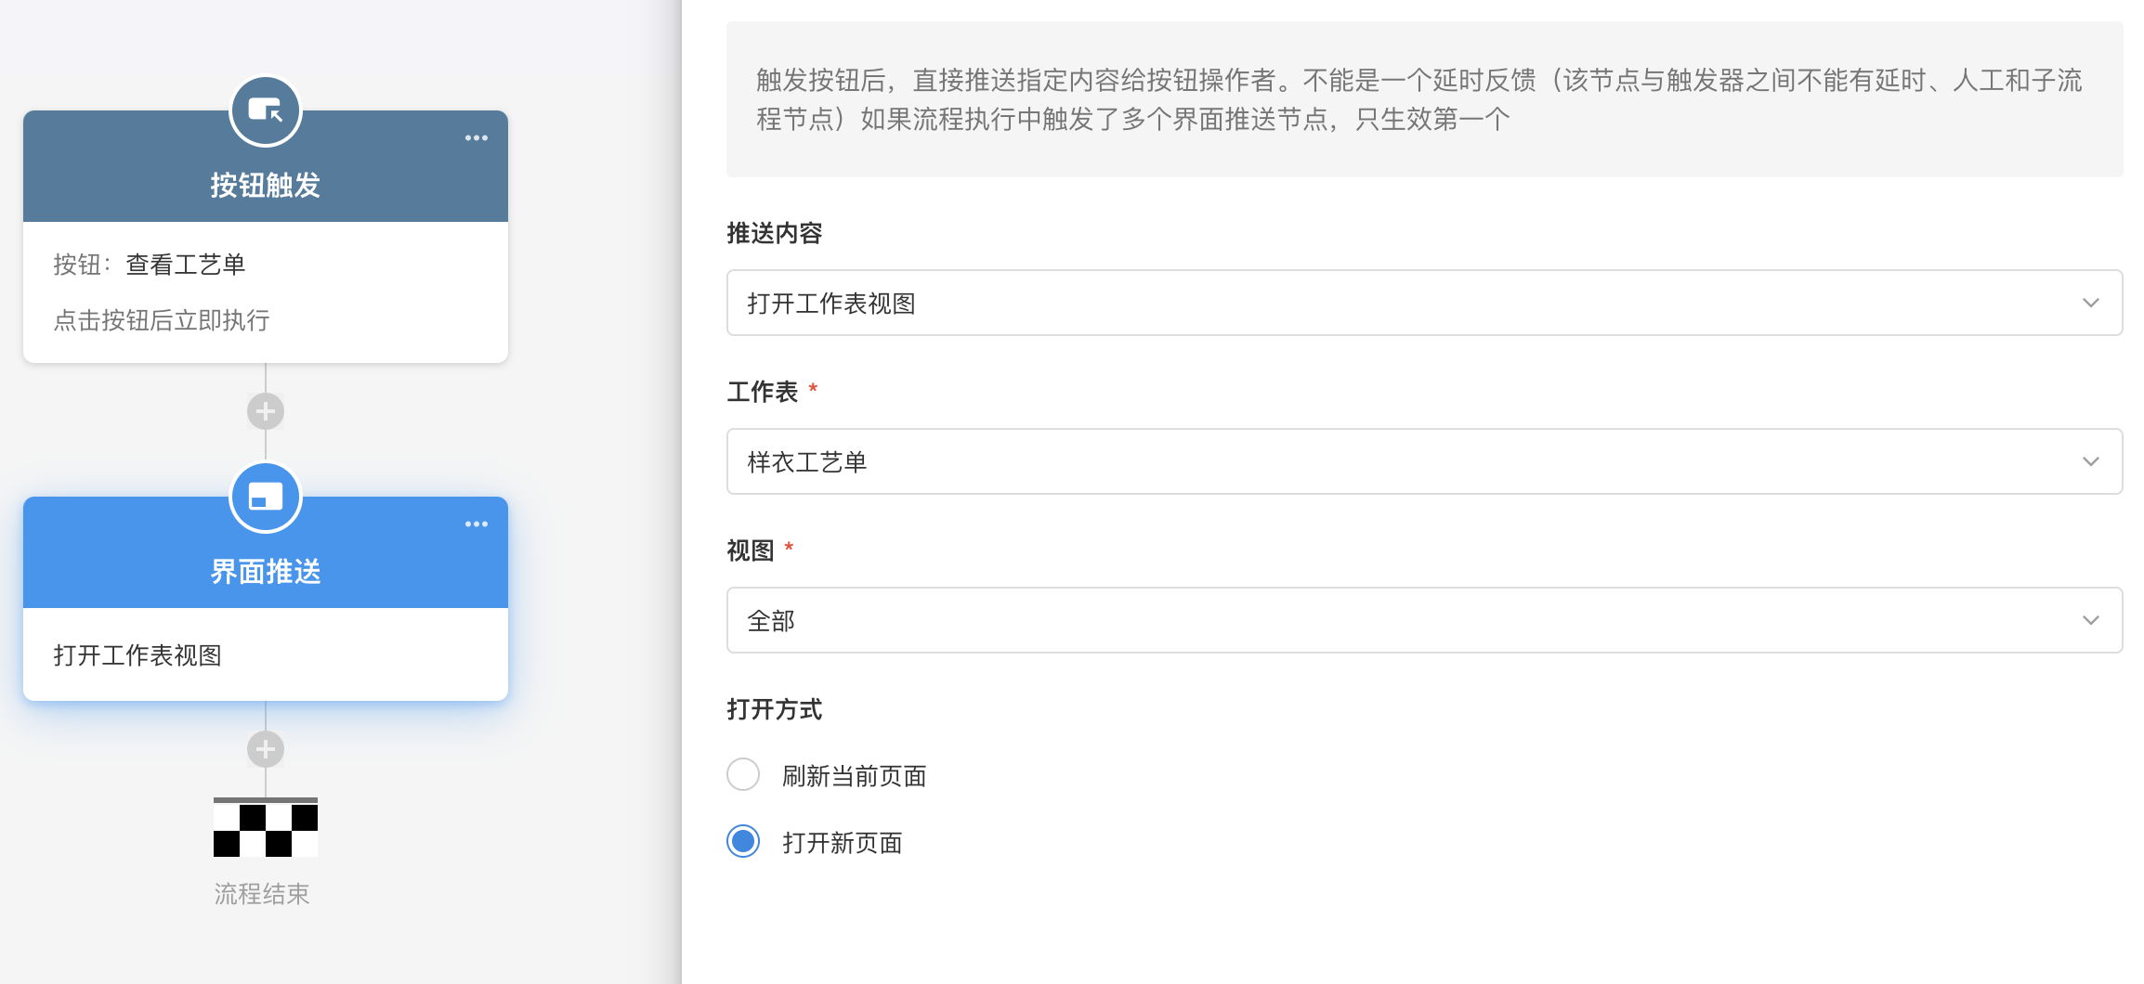Click the checkered flow end flag

click(x=266, y=827)
